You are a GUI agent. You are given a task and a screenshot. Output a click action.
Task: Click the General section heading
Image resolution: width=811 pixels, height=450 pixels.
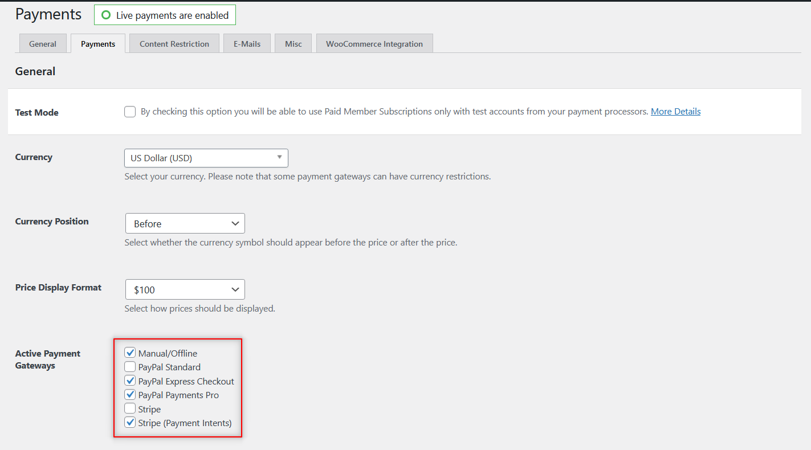pyautogui.click(x=35, y=71)
